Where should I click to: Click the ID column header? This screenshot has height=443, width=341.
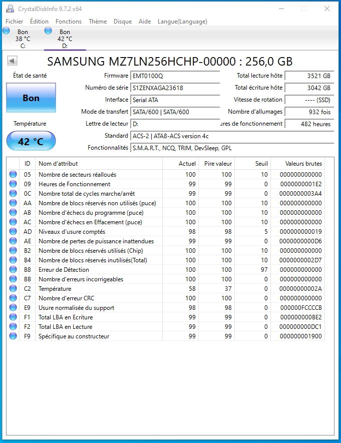[27, 164]
